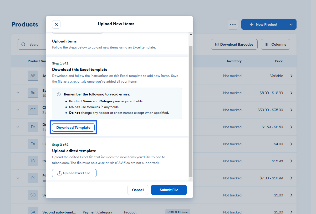
Task: Click the Download Barcodes button
Action: pyautogui.click(x=234, y=44)
